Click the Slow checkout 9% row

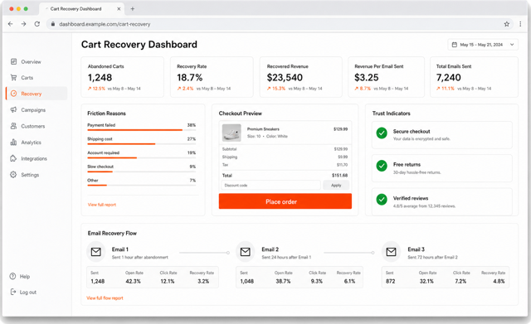(142, 168)
